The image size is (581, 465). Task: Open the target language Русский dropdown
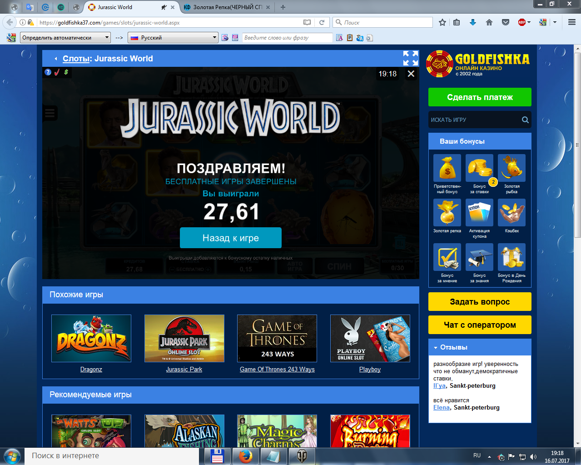tap(173, 38)
